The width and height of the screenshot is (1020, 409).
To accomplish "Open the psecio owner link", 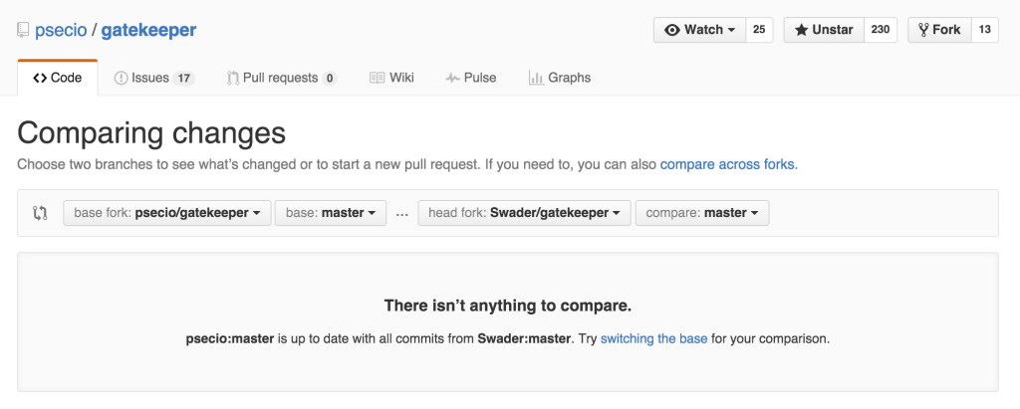I will (63, 30).
